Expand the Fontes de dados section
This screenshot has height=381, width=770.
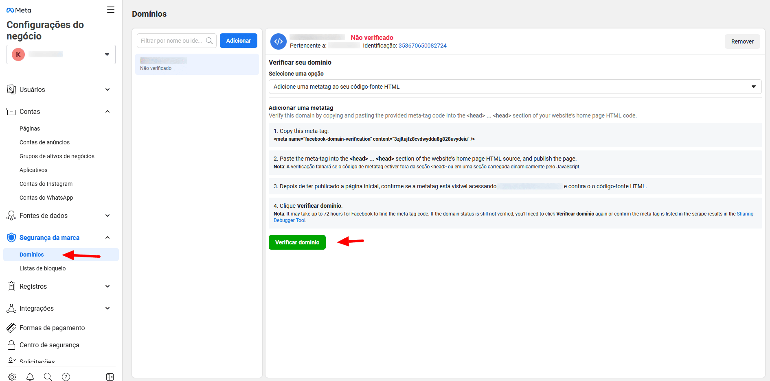click(x=107, y=216)
